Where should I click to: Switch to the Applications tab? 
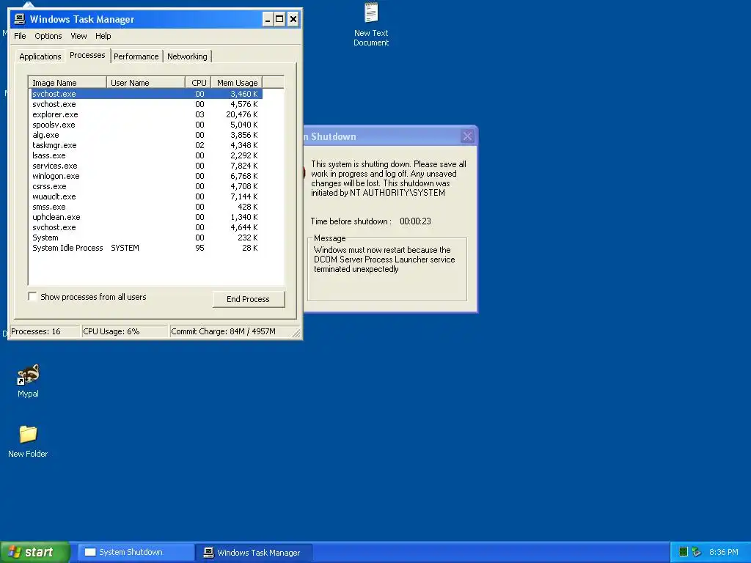click(40, 56)
